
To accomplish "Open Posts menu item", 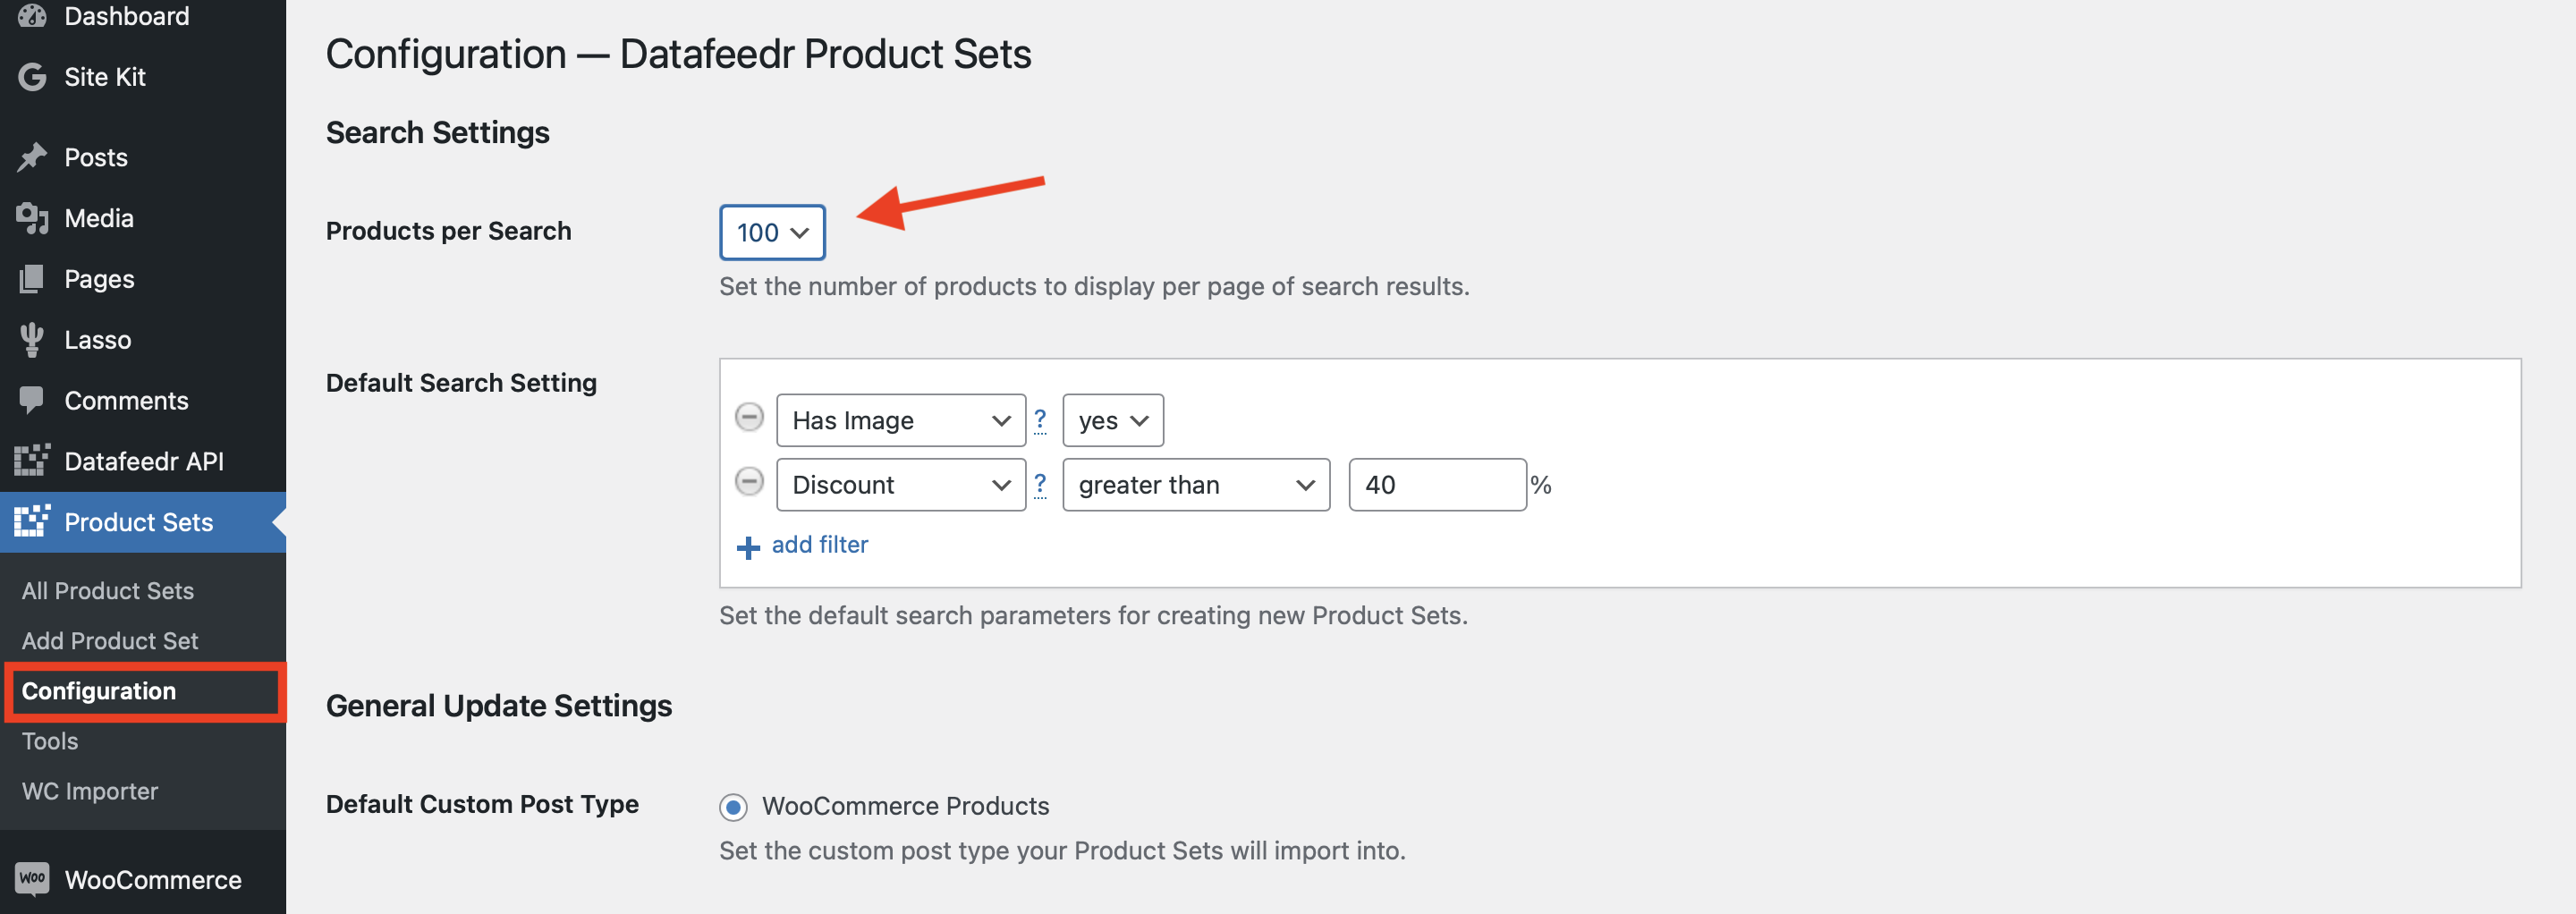I will pos(143,157).
